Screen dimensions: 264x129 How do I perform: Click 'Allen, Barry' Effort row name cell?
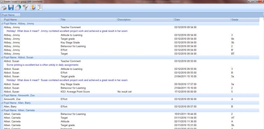point(10,107)
